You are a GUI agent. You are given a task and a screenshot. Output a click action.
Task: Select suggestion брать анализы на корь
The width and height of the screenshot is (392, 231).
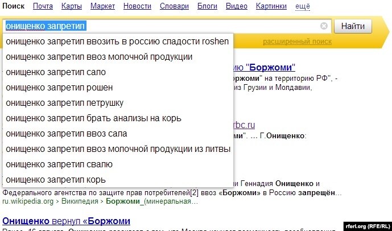point(93,118)
